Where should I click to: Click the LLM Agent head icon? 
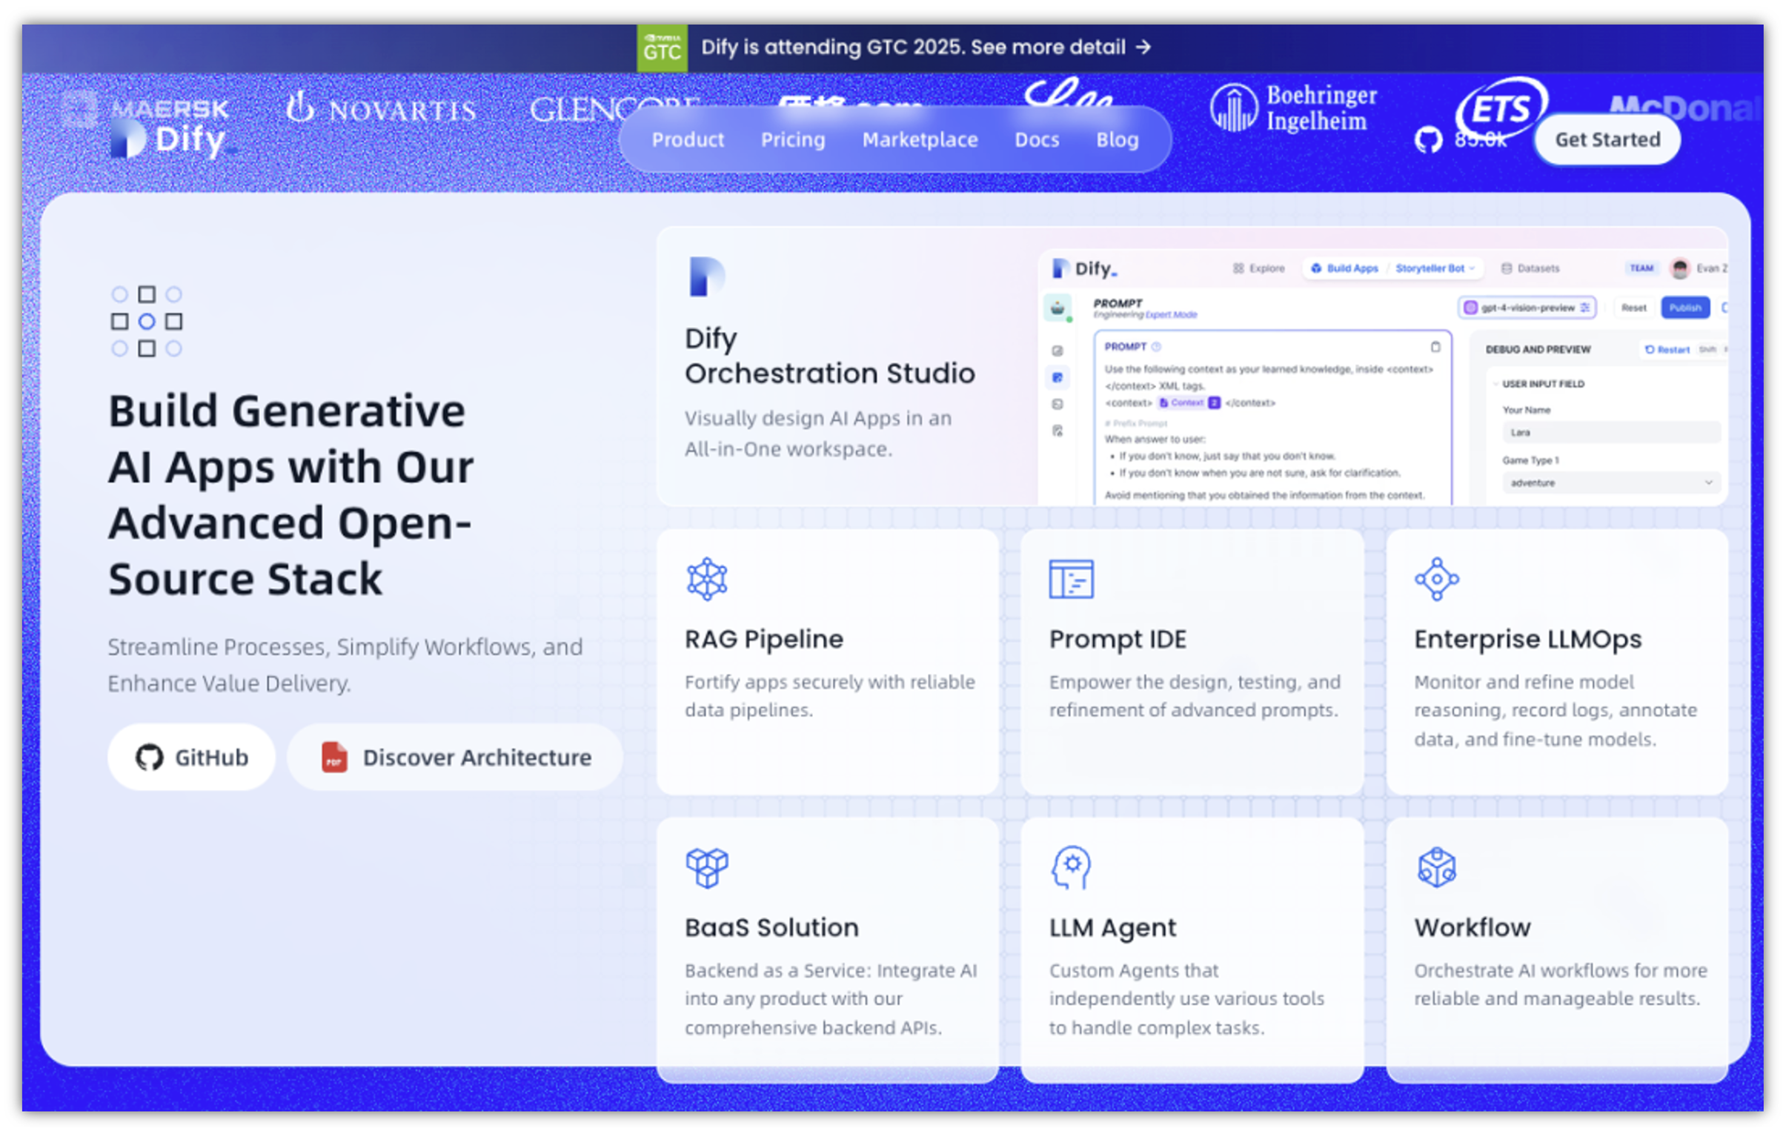[1070, 867]
